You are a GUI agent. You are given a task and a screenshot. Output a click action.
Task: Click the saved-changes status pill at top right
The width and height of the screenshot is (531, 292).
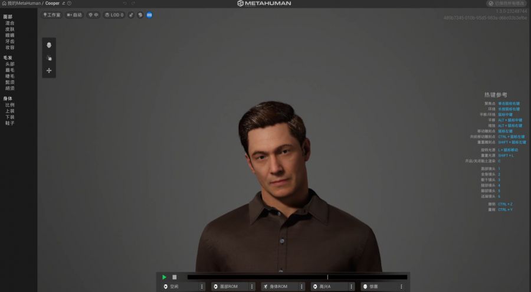coord(507,4)
